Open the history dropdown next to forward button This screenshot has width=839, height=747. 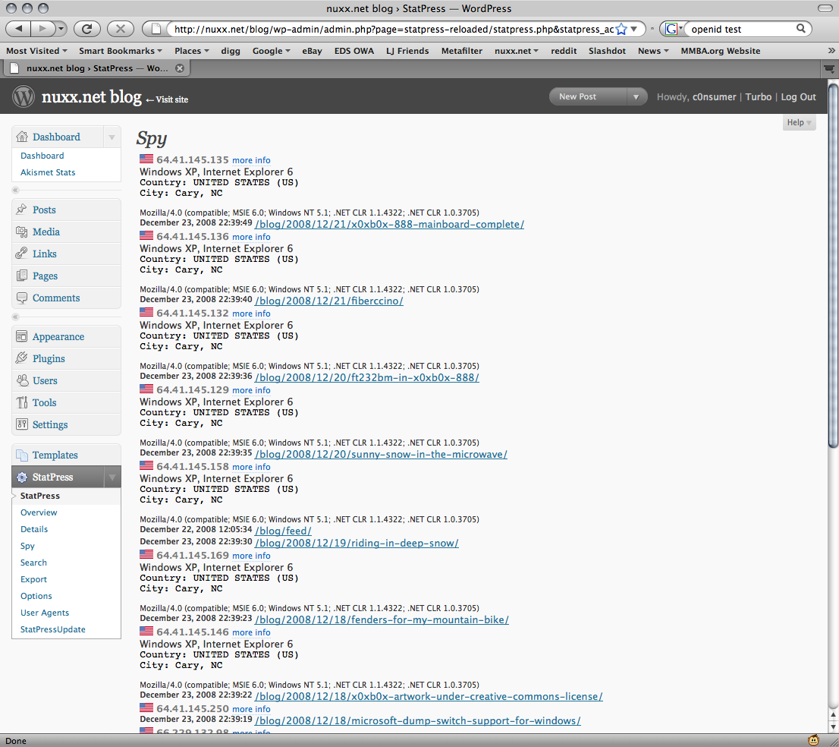(61, 29)
